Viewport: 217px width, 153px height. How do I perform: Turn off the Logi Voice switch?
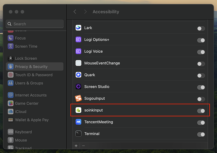201,52
